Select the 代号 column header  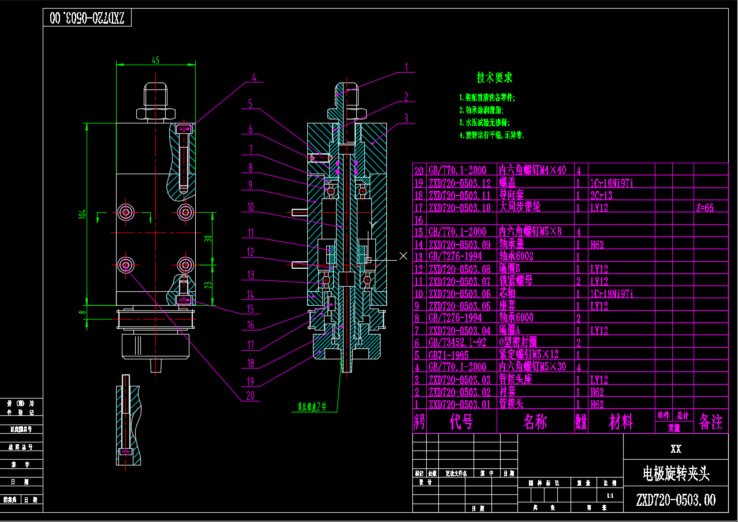461,423
